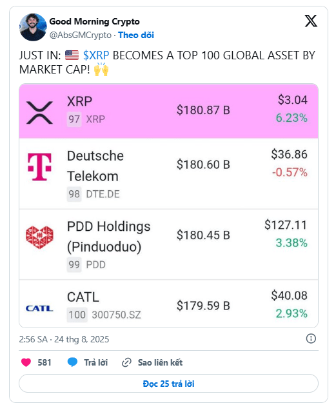The width and height of the screenshot is (336, 412).
Task: Click Sao liên kết to copy link
Action: point(160,362)
